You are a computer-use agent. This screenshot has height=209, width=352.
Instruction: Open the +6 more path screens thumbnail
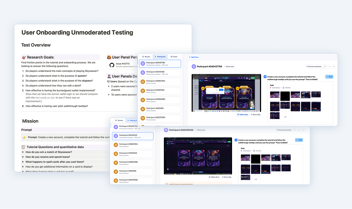click(285, 116)
